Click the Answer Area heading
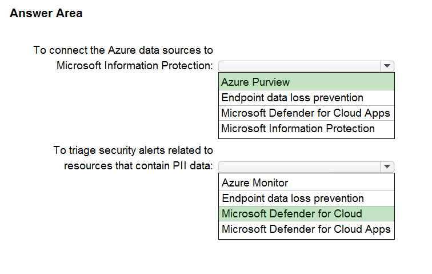This screenshot has width=432, height=274. pyautogui.click(x=46, y=14)
